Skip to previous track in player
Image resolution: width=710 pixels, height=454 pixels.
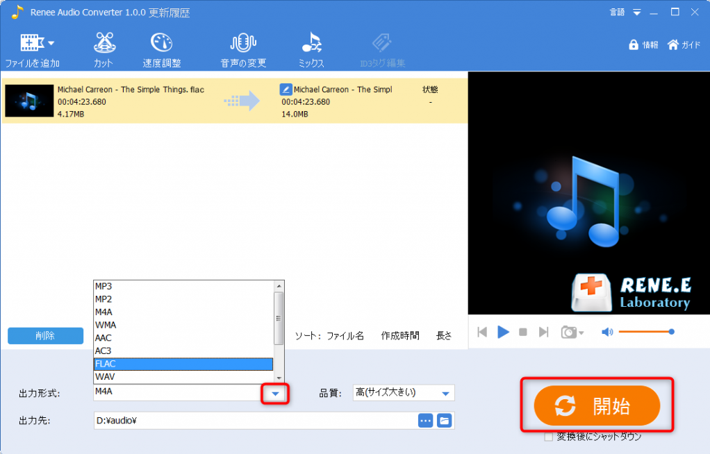click(x=482, y=333)
